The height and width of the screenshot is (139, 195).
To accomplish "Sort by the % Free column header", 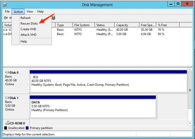I will tap(168, 25).
